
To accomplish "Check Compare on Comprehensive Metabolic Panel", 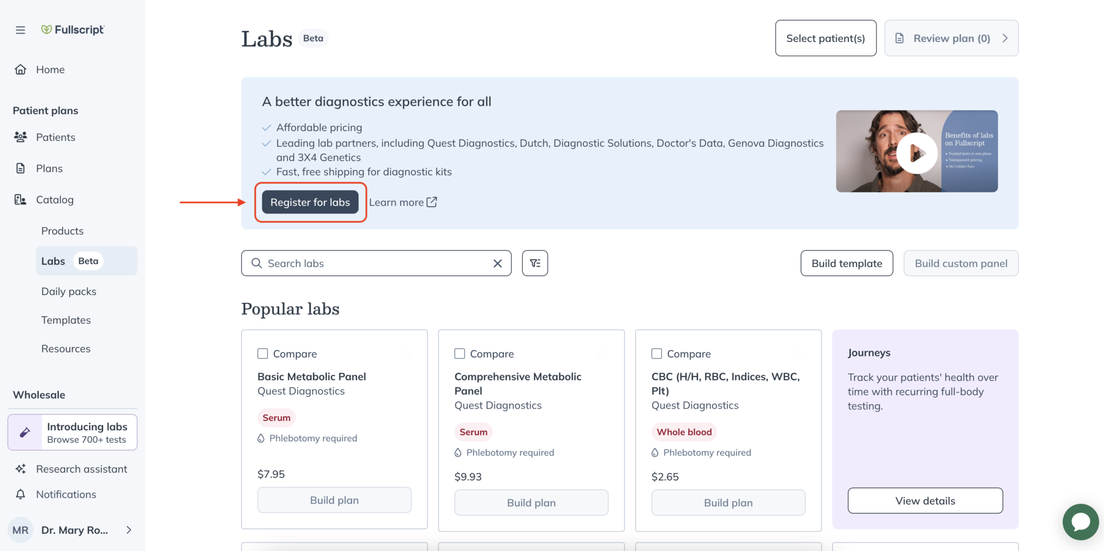I will (x=460, y=353).
